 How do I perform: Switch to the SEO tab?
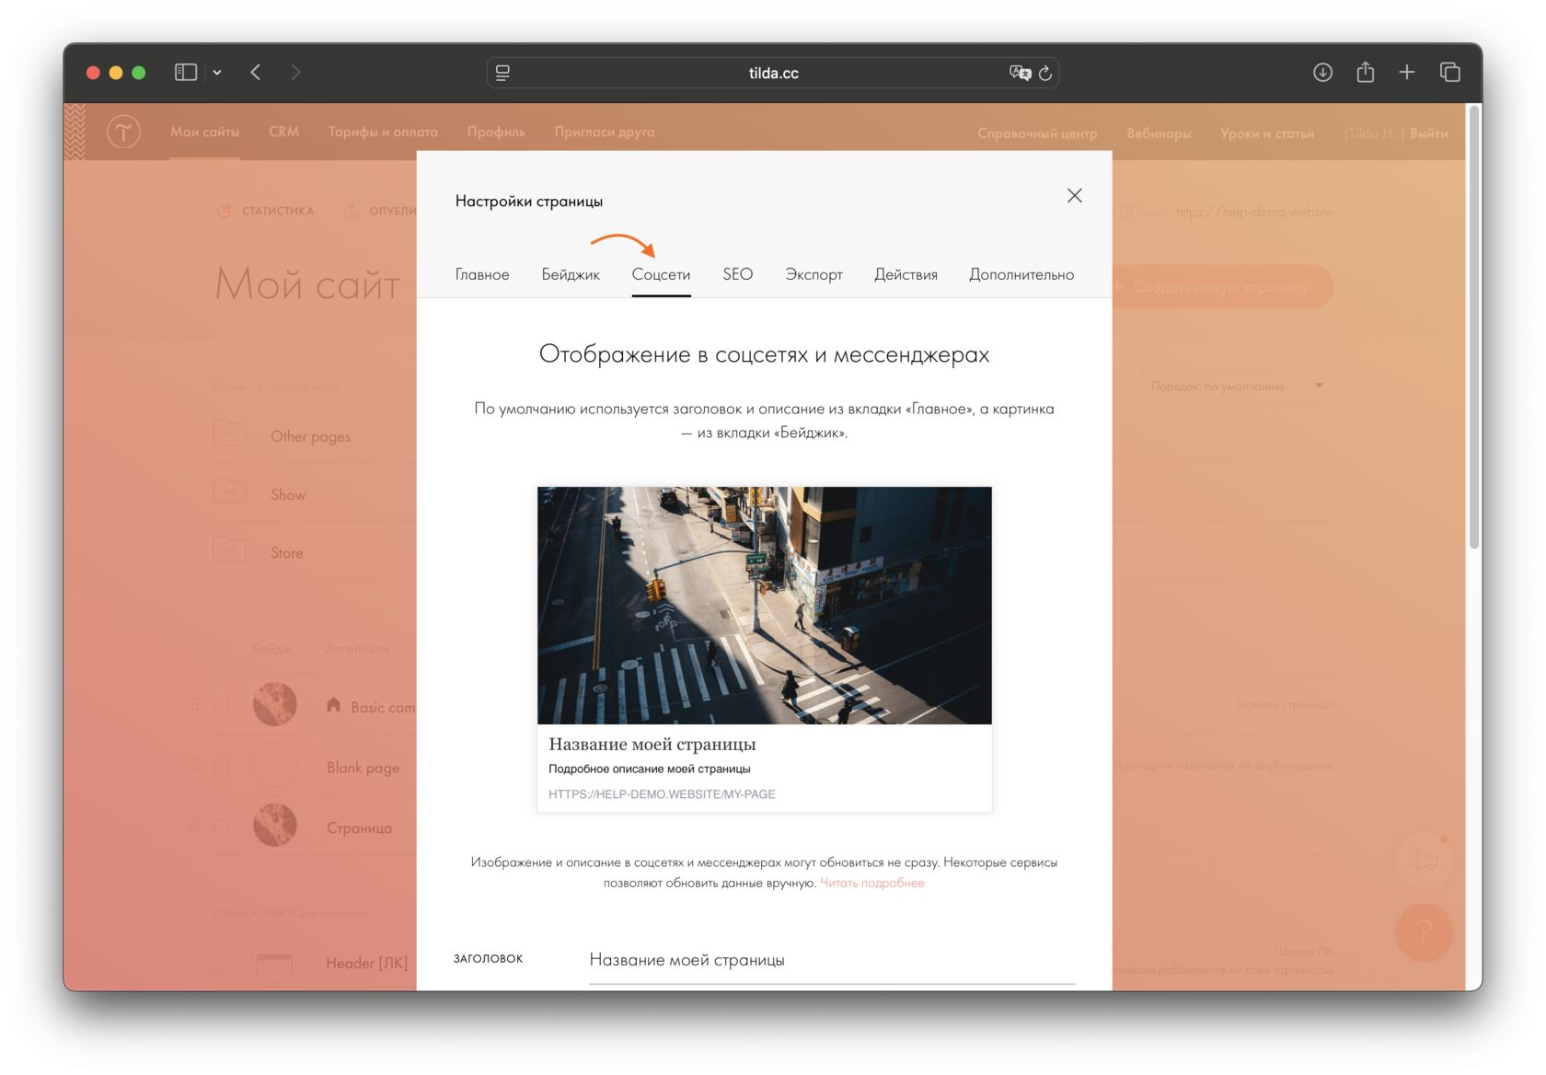pyautogui.click(x=737, y=274)
